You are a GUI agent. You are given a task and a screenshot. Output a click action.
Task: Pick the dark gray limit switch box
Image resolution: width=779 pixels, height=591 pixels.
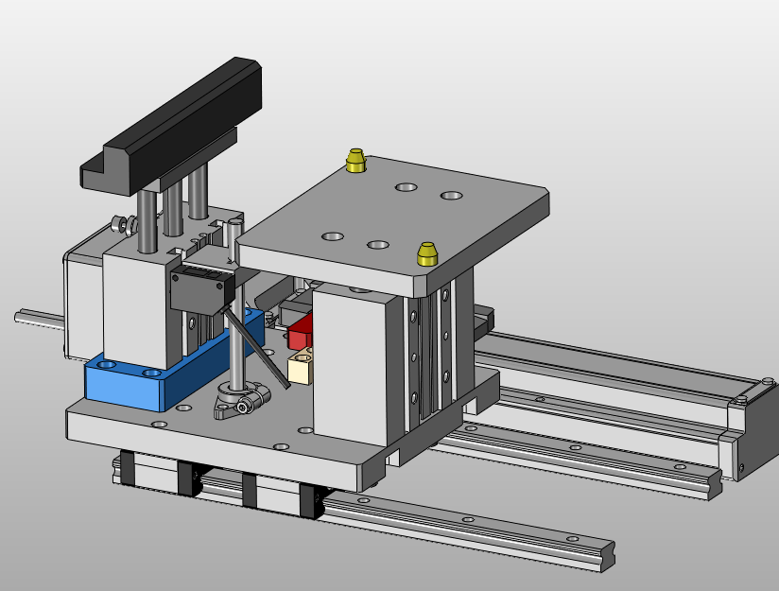[201, 289]
